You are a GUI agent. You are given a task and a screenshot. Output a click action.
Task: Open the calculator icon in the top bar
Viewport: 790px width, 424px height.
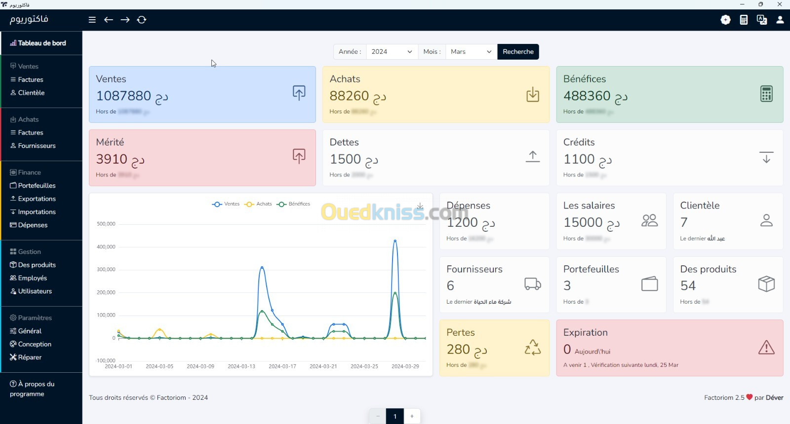744,20
